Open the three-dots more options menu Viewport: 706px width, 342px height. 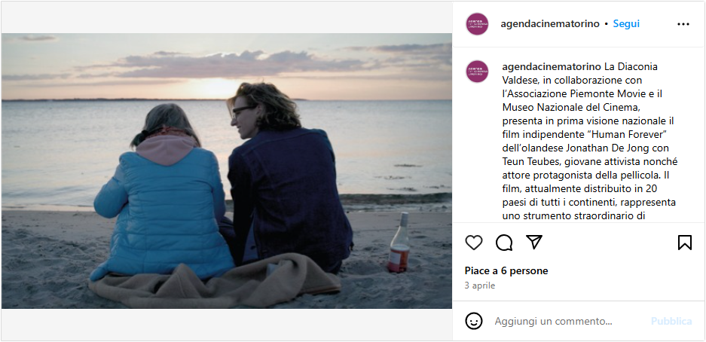pos(683,24)
